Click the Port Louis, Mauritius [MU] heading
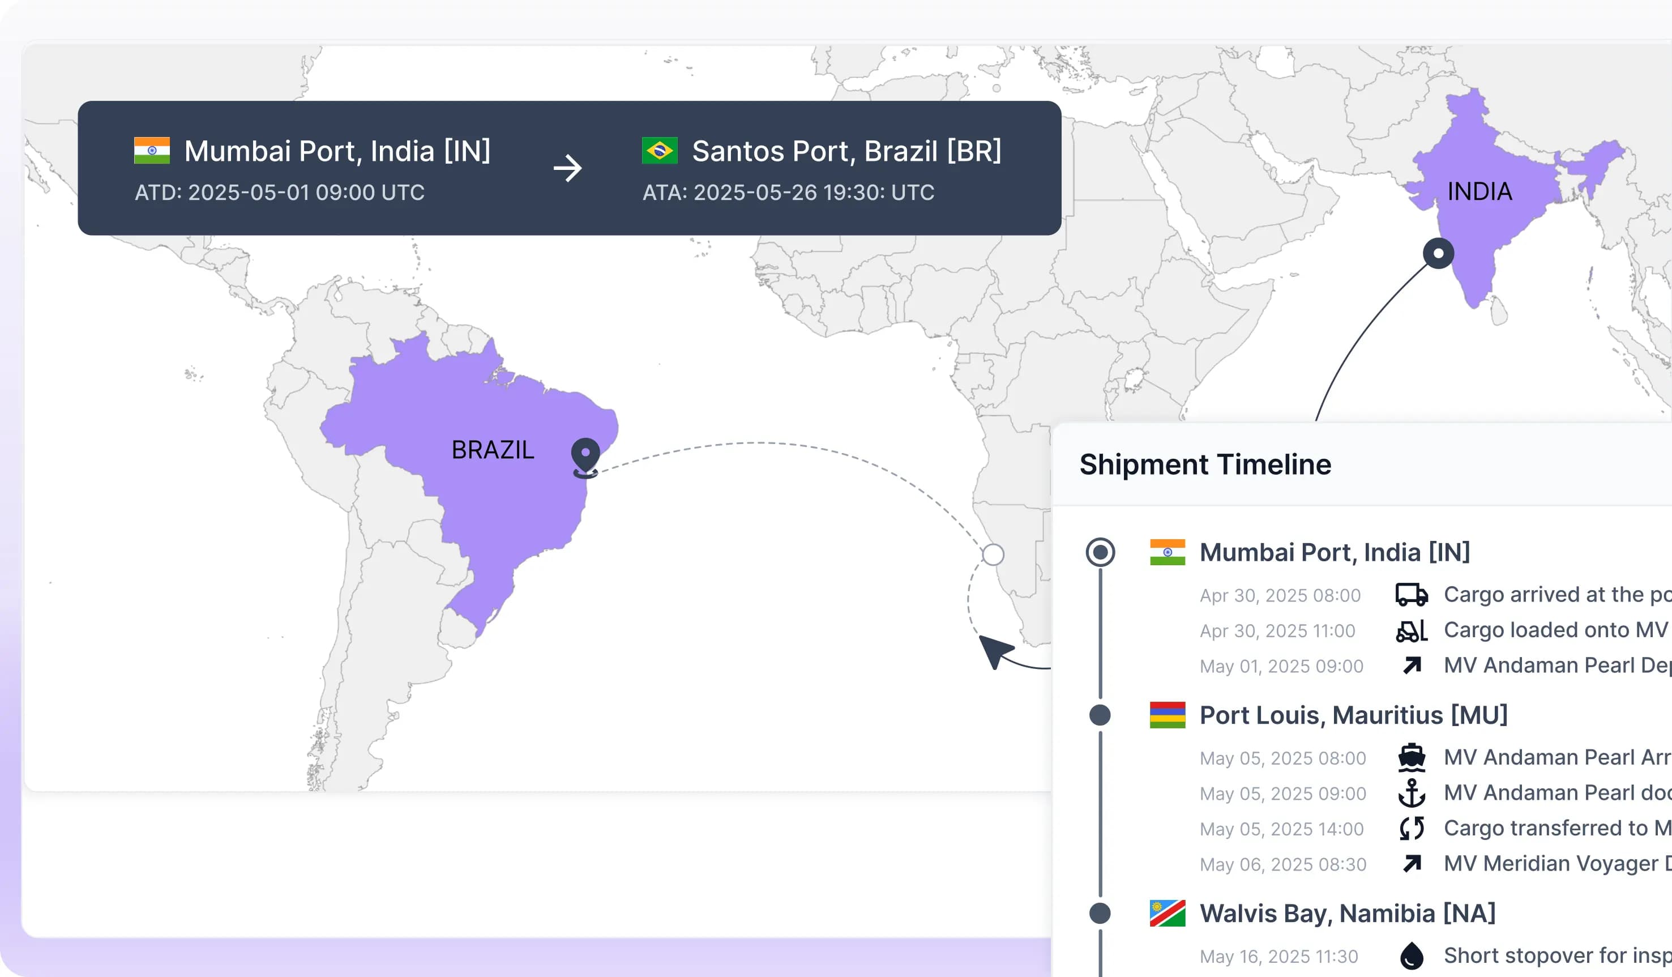This screenshot has height=977, width=1672. coord(1354,715)
